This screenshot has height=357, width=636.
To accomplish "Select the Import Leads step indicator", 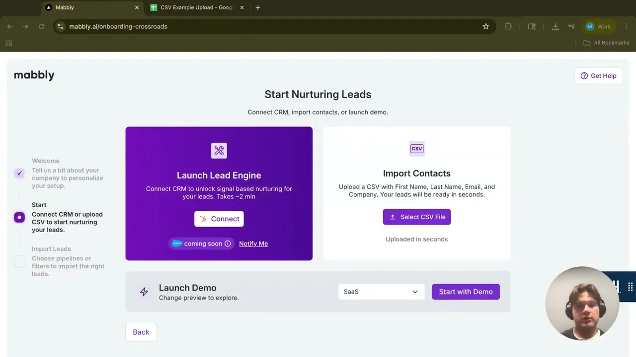I will point(19,261).
